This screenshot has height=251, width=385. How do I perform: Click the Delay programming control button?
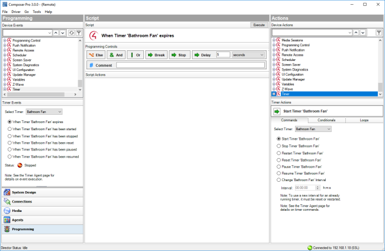tap(203, 55)
